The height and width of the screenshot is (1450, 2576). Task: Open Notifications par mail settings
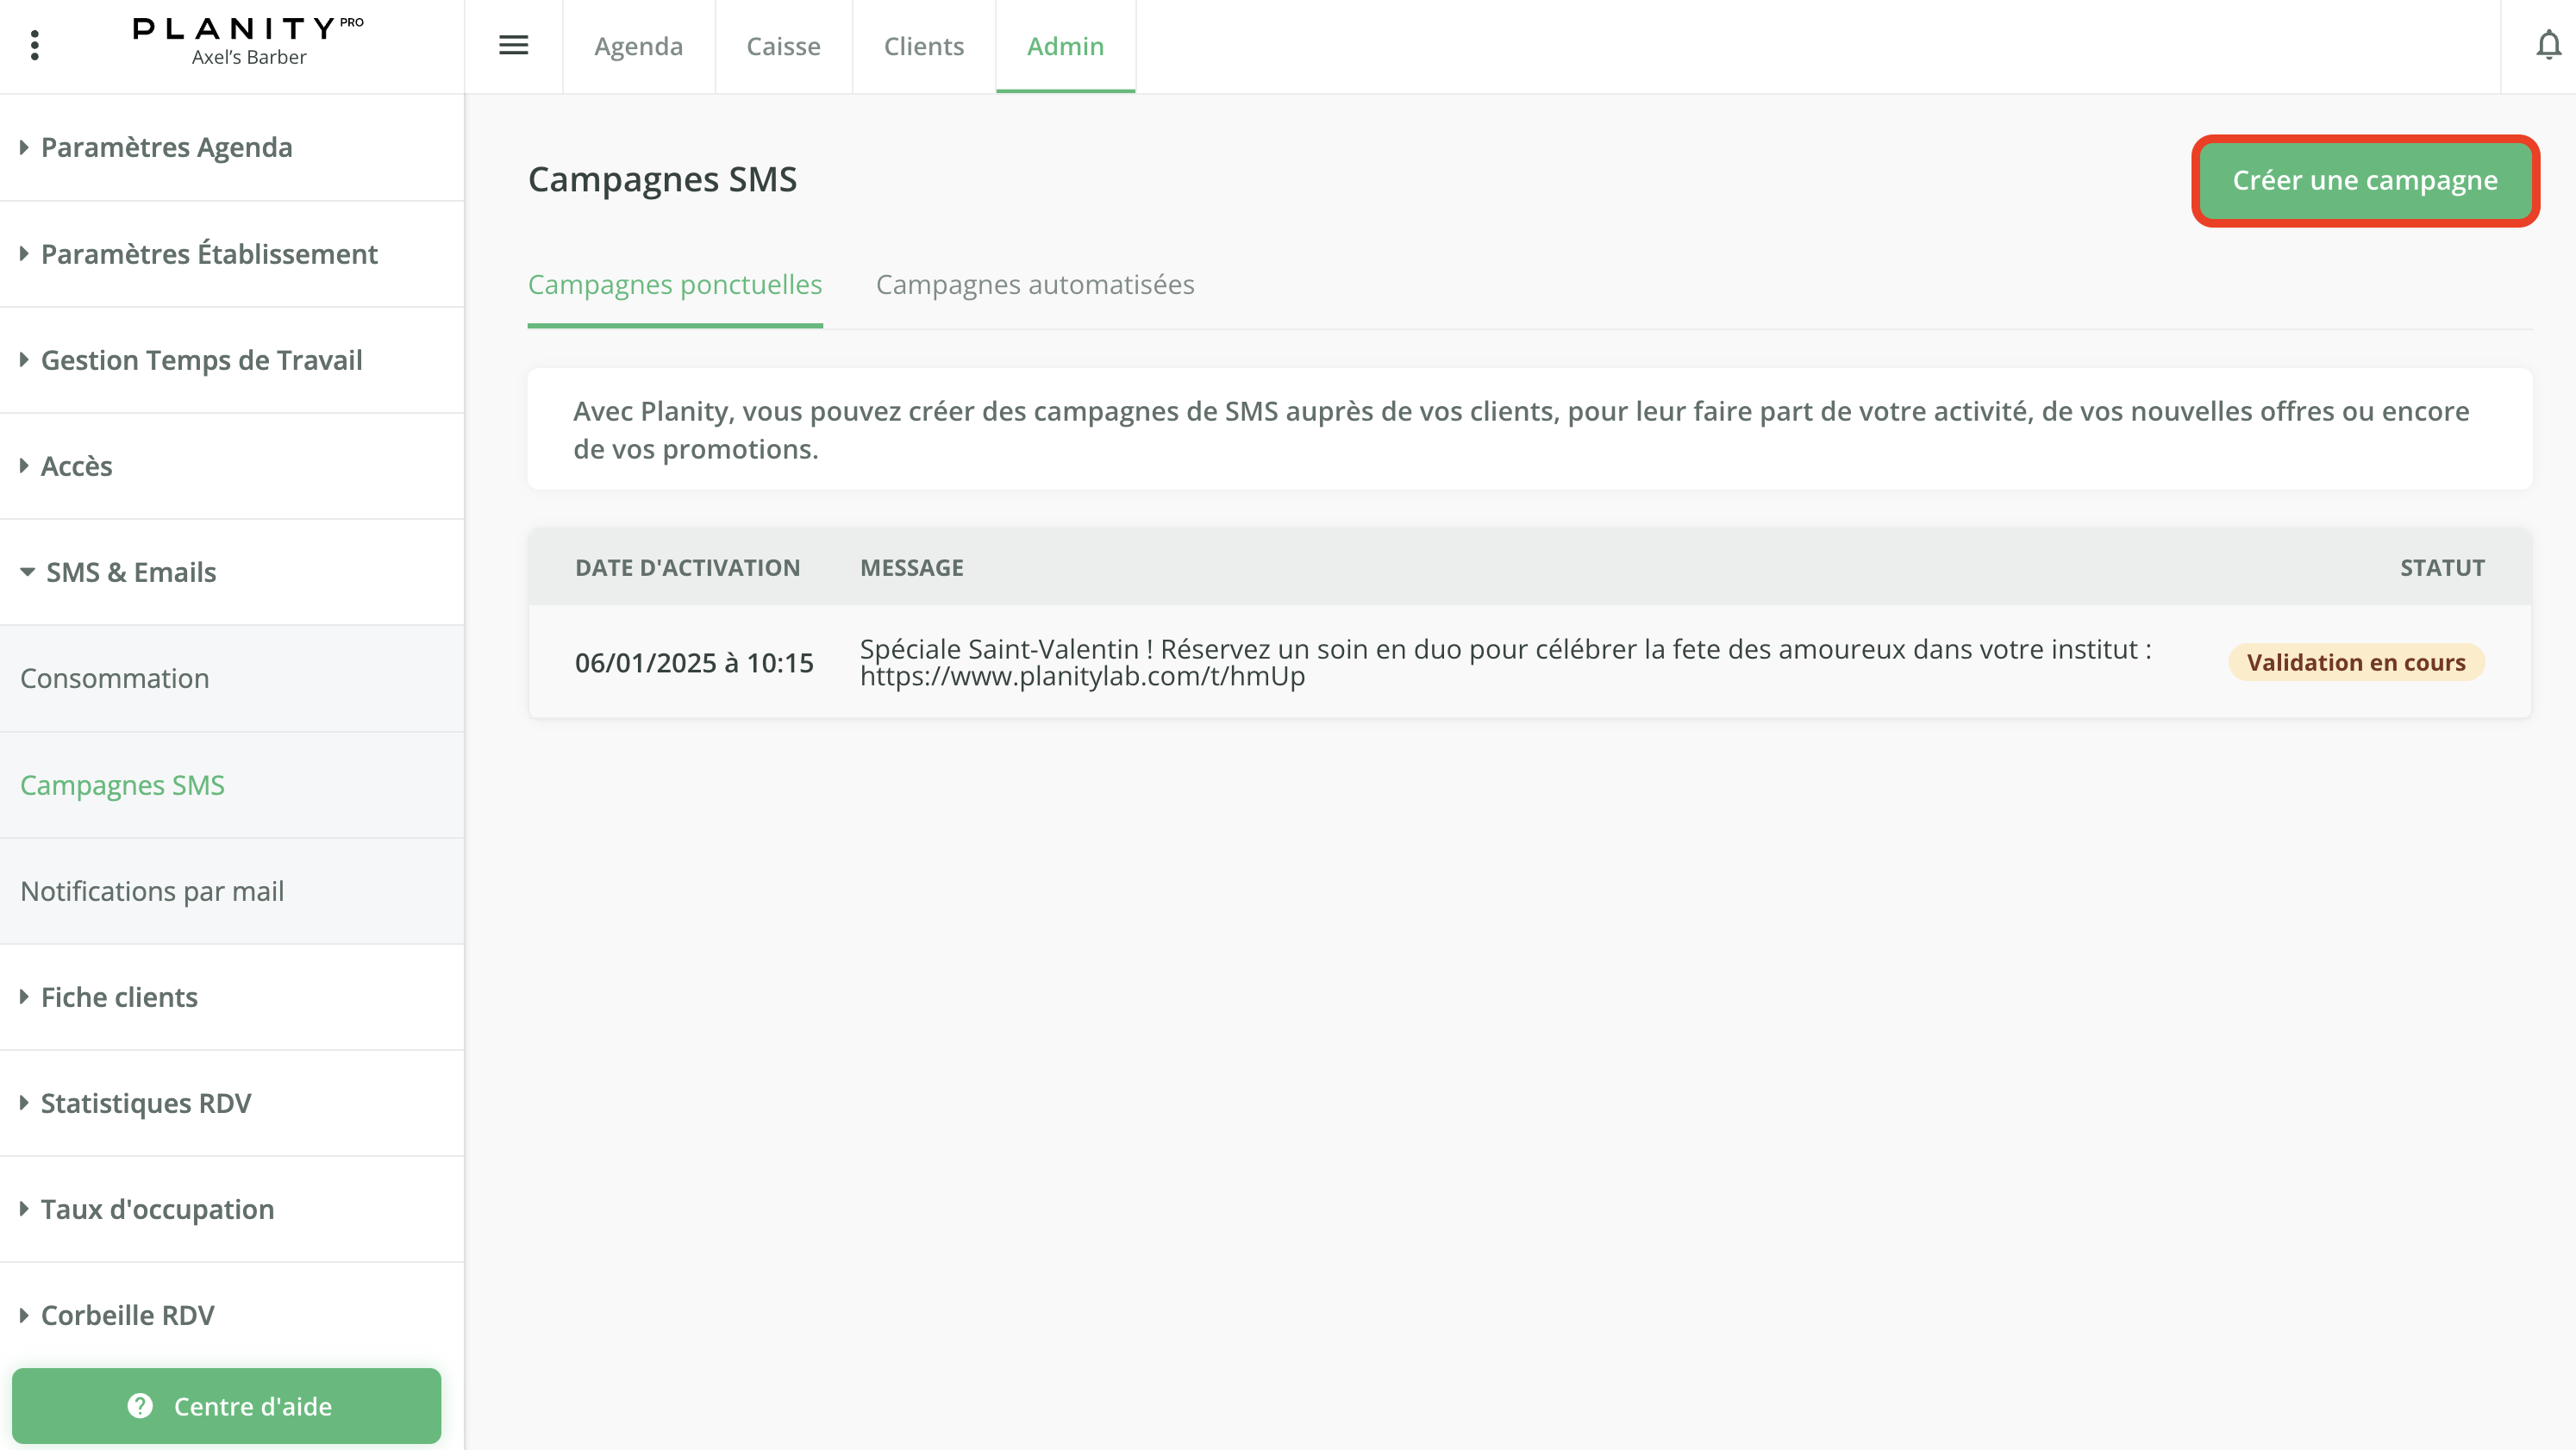coord(152,891)
